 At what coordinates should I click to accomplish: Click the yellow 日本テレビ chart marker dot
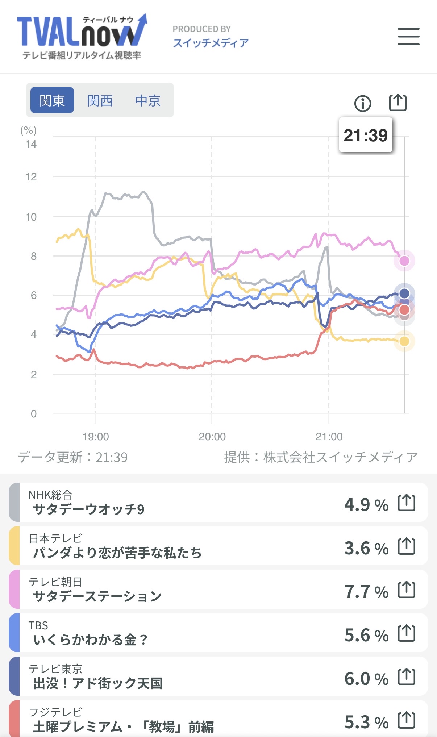404,341
